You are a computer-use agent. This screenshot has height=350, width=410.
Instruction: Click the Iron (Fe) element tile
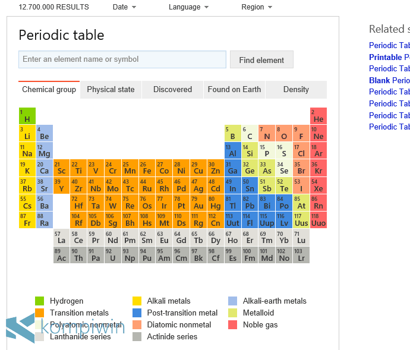147,168
